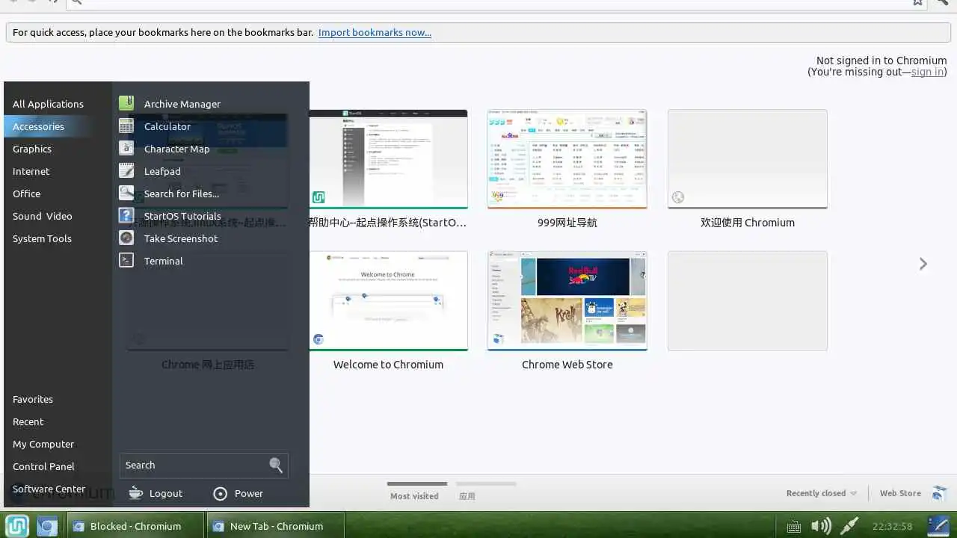Click the search magnifier icon in menu
The width and height of the screenshot is (957, 538).
point(276,466)
